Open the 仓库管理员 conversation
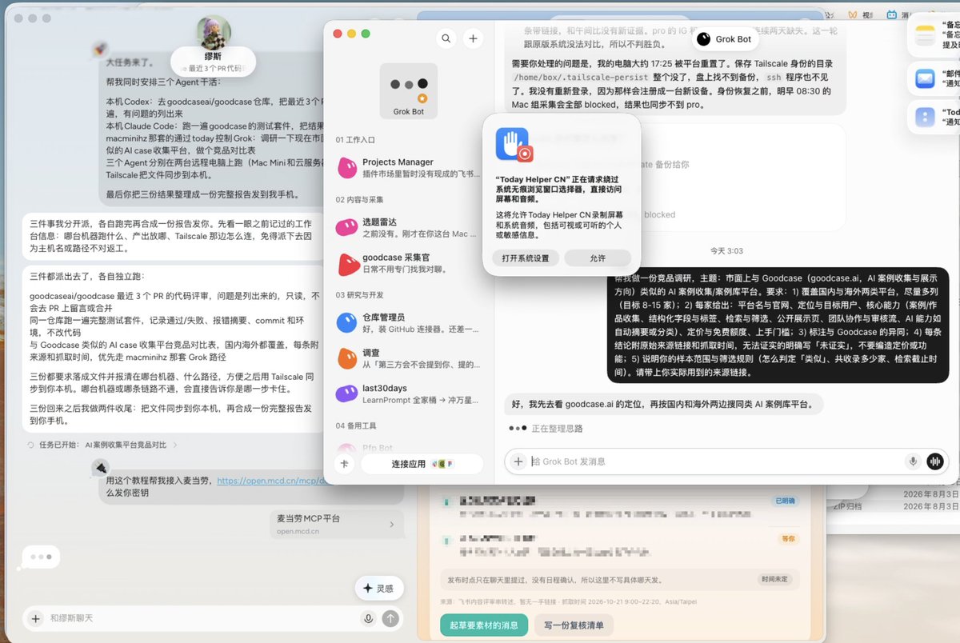Screen dimensions: 960x643 409,322
